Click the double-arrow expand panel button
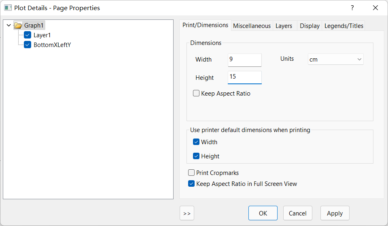The height and width of the screenshot is (226, 388). [x=187, y=213]
